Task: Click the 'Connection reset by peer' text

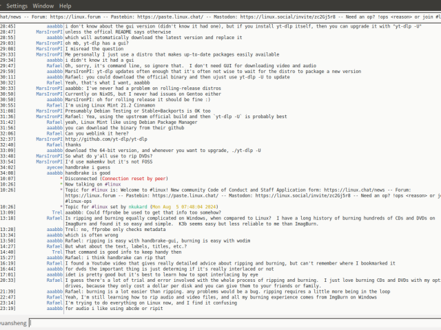Action: [134, 179]
